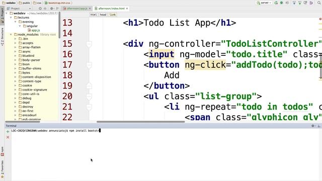The image size is (322, 181).
Task: Collapse the node_modules folder
Action: point(11,35)
